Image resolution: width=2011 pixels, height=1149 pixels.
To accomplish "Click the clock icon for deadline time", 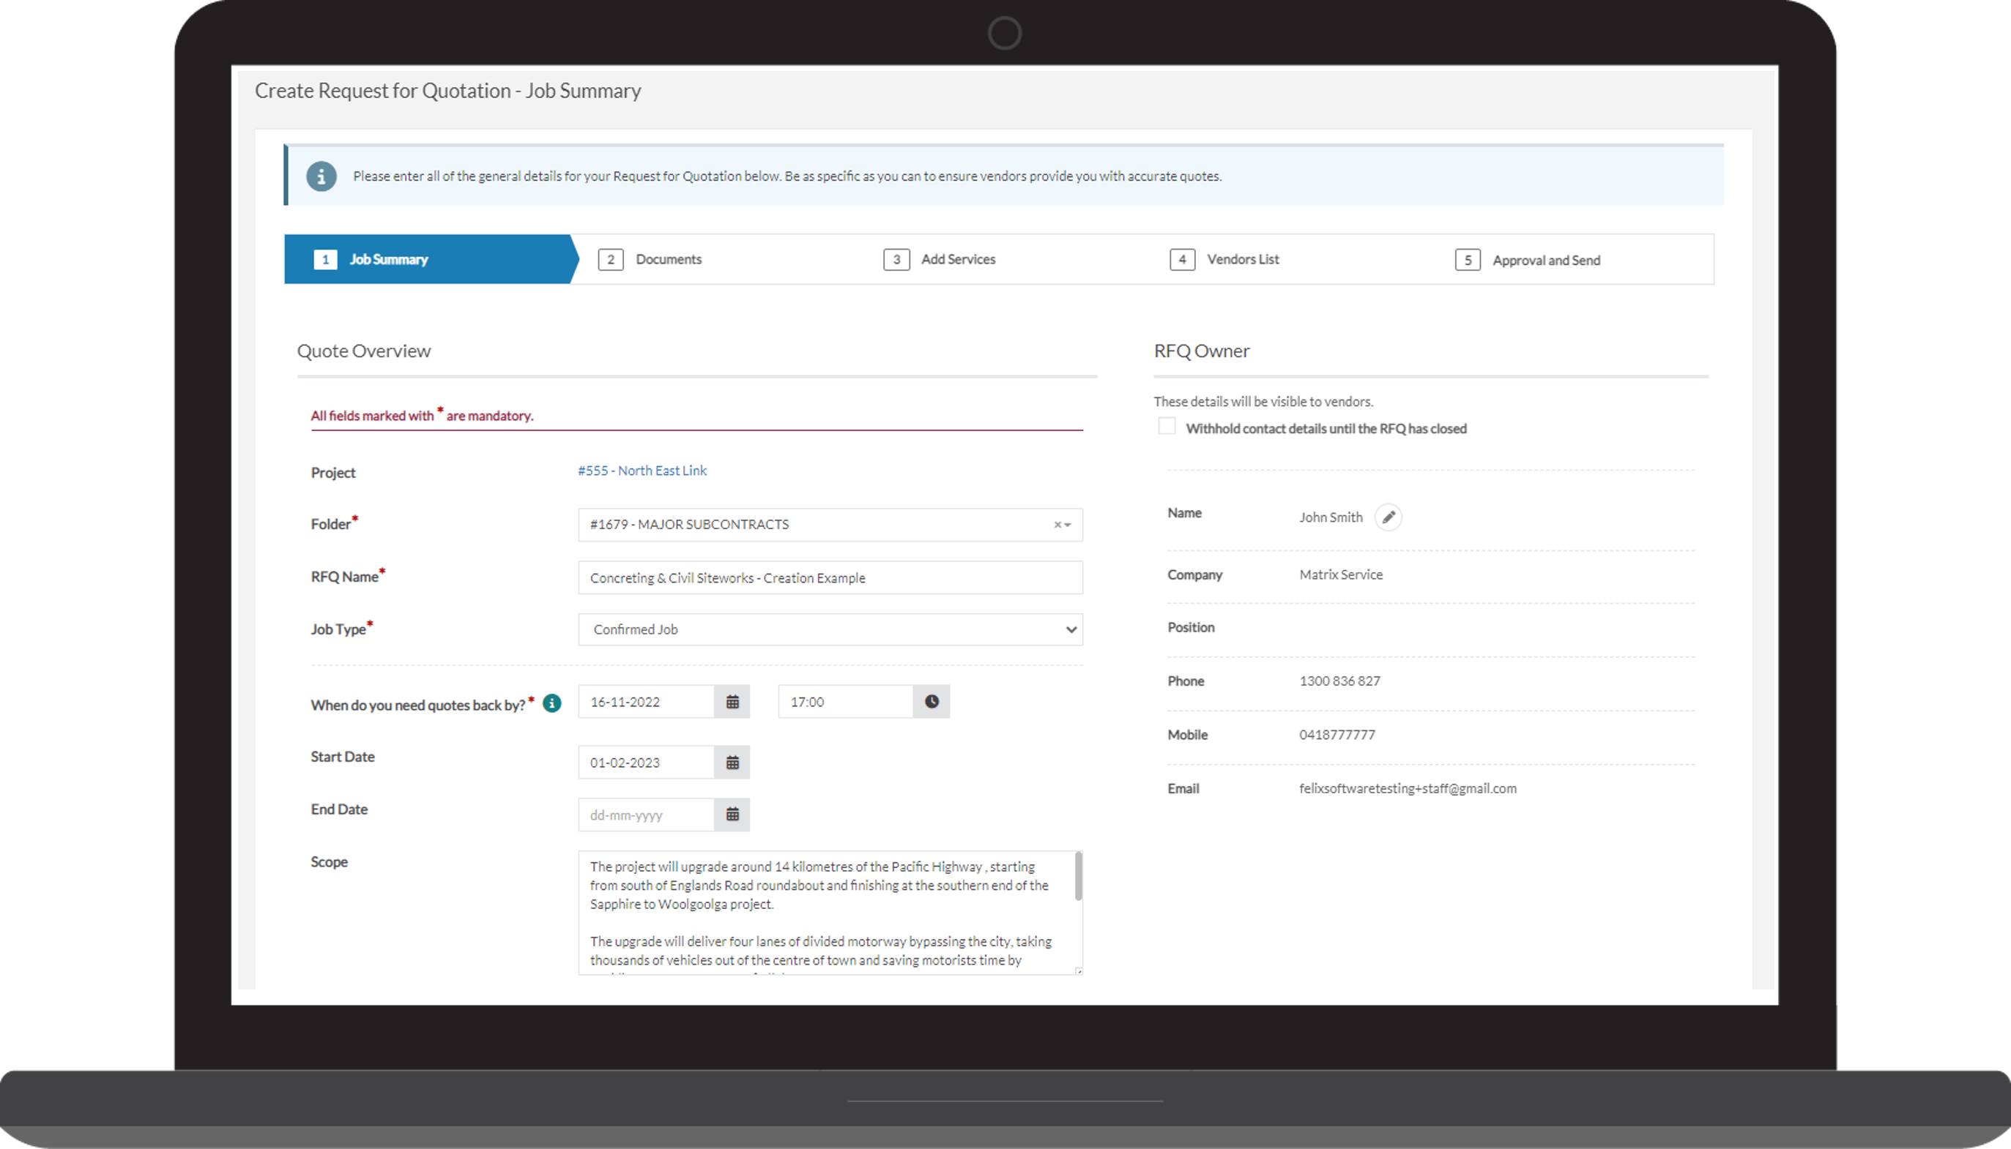I will click(932, 702).
